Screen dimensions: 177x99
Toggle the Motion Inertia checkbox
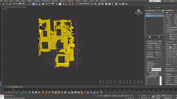(166, 76)
